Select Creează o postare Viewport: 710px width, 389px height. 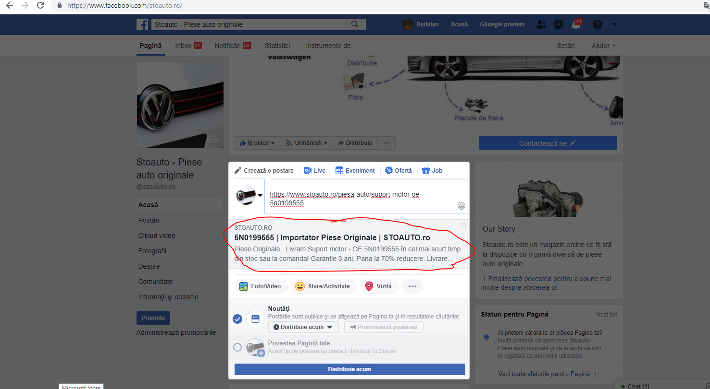coord(264,171)
